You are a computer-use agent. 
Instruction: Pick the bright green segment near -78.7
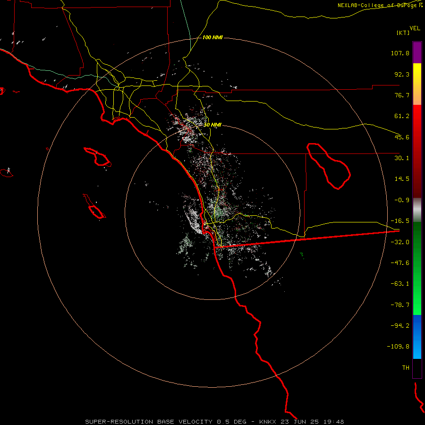point(417,305)
